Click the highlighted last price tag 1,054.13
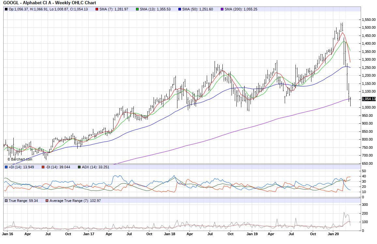The width and height of the screenshot is (377, 244). coord(369,99)
